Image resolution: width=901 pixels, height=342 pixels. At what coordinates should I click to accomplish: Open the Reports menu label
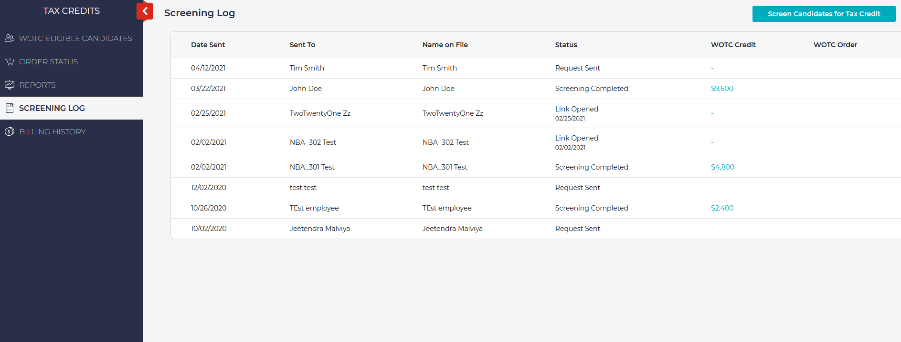tap(37, 85)
